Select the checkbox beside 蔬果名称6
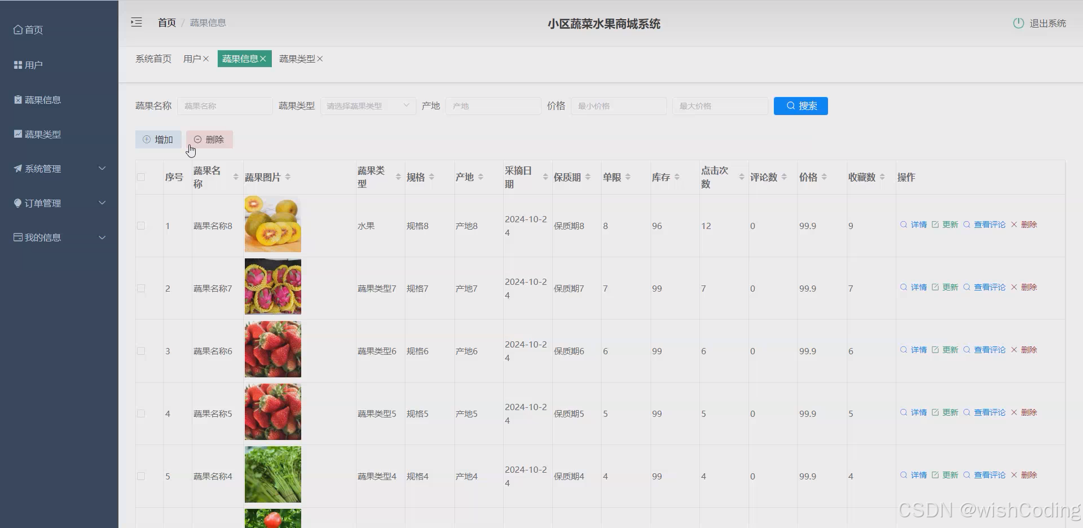 point(141,351)
